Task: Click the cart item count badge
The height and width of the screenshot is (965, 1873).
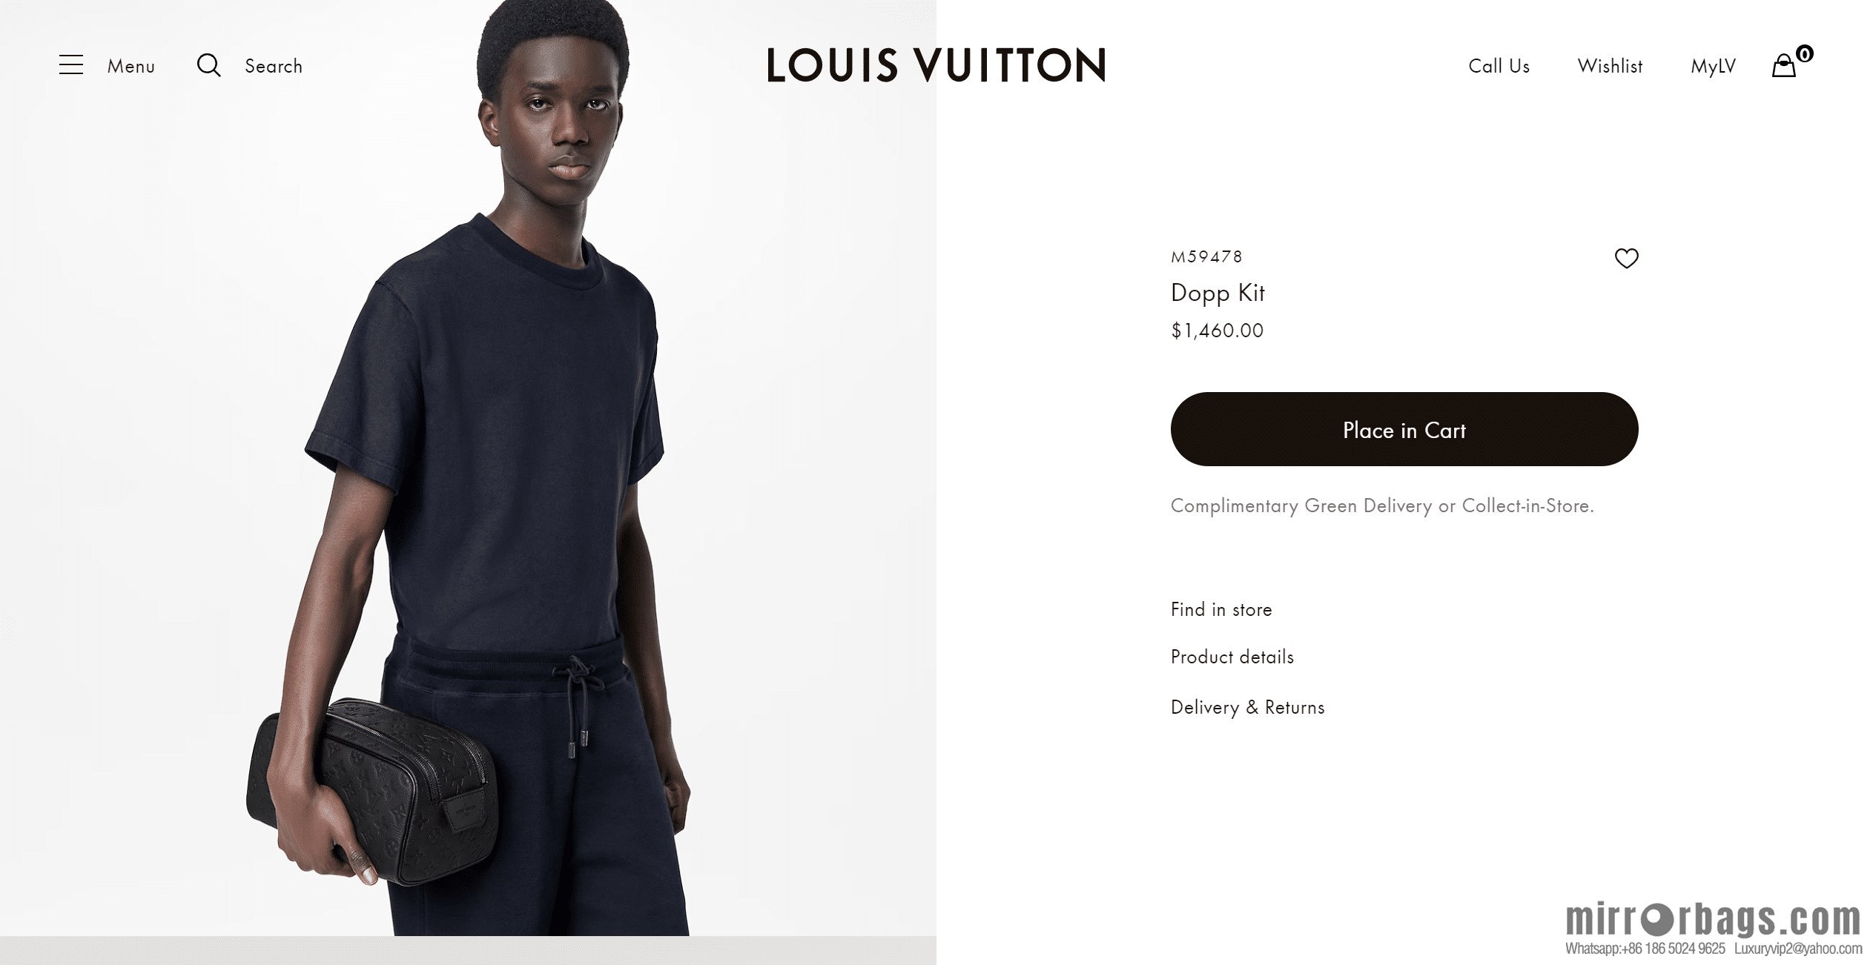Action: click(1804, 53)
